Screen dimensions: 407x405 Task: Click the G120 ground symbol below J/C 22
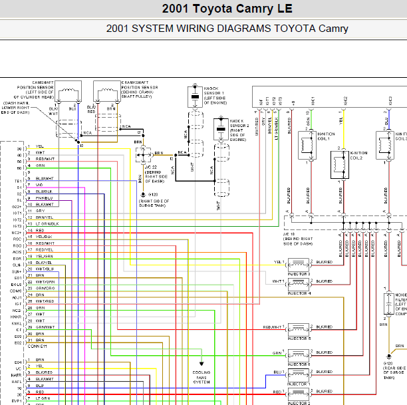click(143, 195)
